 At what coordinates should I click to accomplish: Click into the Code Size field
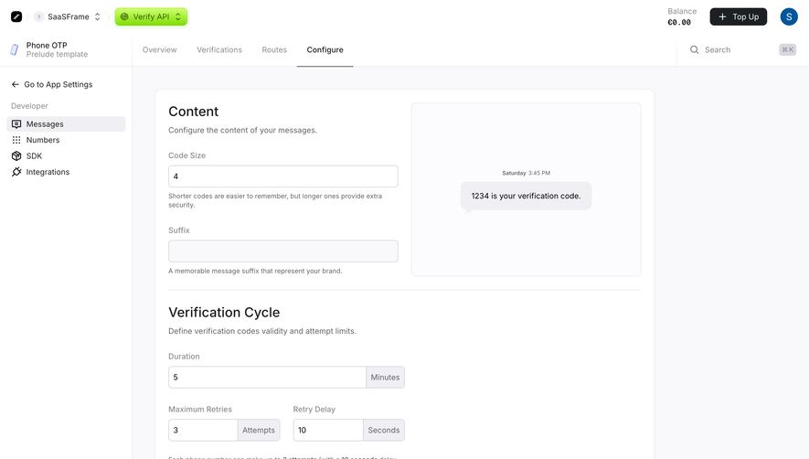[283, 176]
